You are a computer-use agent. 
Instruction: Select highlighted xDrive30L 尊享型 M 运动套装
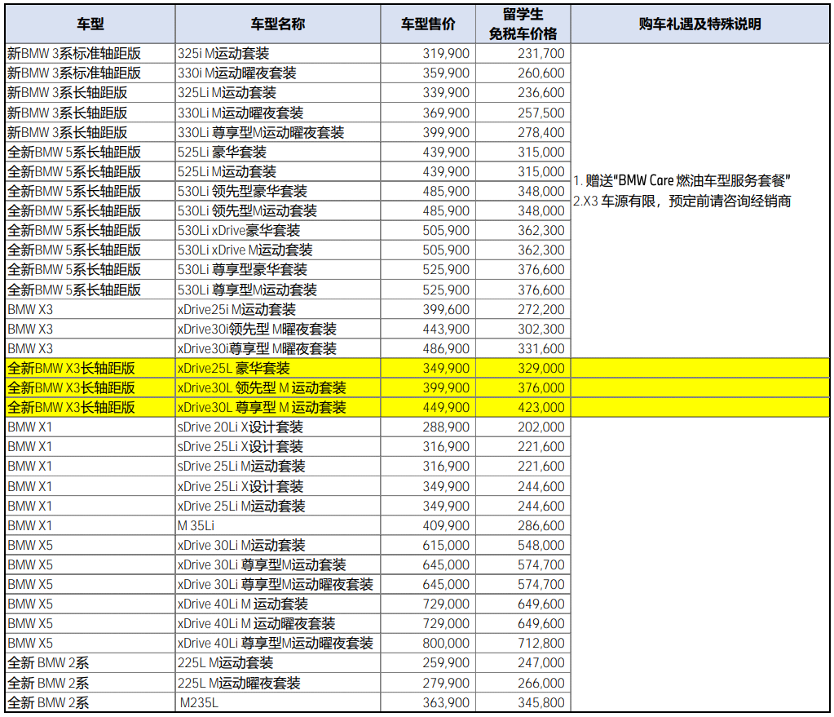pos(278,408)
